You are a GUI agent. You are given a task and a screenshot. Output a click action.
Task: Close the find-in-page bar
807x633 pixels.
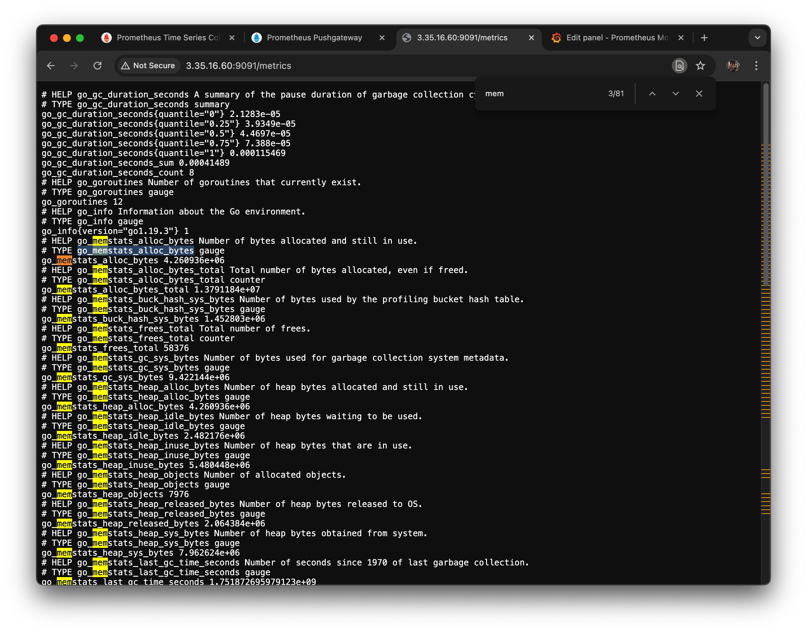tap(699, 94)
